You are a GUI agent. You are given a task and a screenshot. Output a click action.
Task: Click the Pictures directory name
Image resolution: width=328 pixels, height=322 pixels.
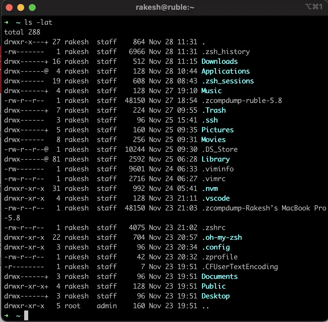coord(217,130)
